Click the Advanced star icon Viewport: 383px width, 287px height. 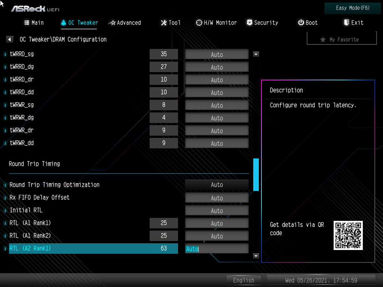(112, 22)
